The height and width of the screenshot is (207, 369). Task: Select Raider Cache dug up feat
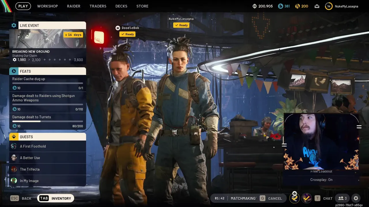pos(48,83)
